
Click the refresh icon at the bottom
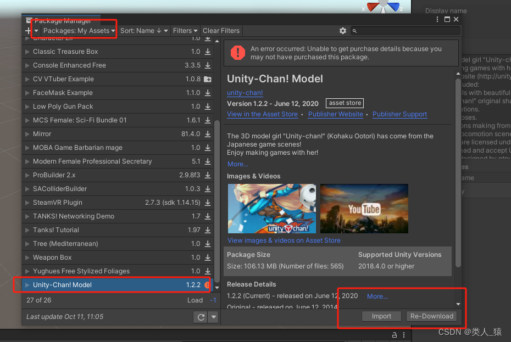201,317
